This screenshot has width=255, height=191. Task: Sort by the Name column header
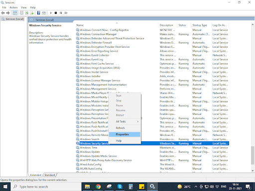click(117, 25)
